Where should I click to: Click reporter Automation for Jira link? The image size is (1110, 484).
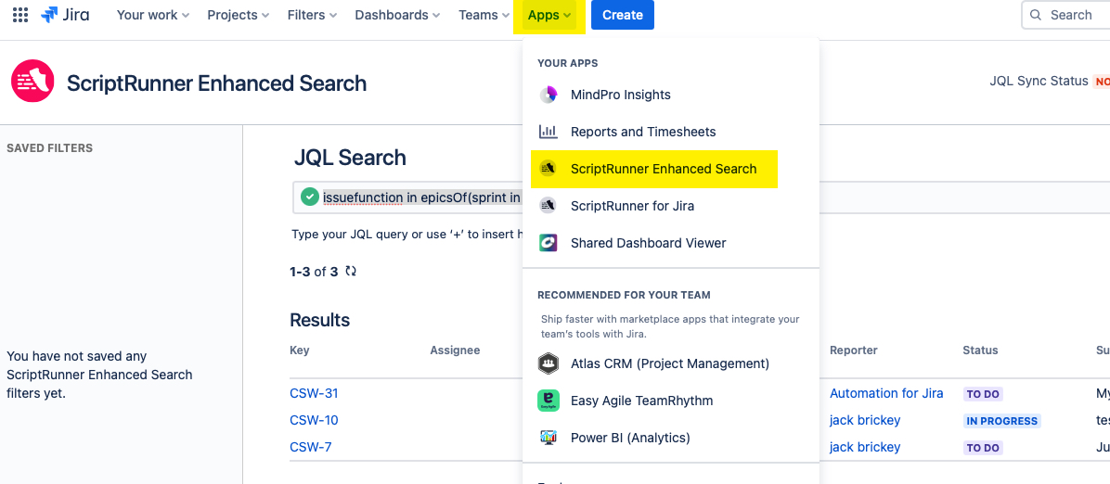pyautogui.click(x=886, y=393)
